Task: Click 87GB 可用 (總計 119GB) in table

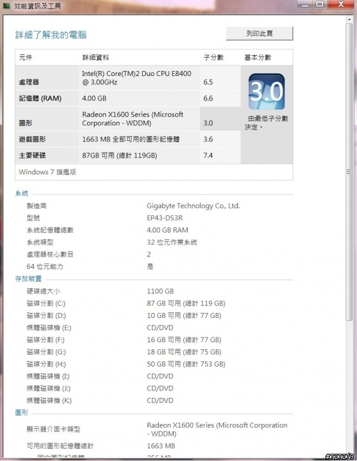Action: (119, 155)
